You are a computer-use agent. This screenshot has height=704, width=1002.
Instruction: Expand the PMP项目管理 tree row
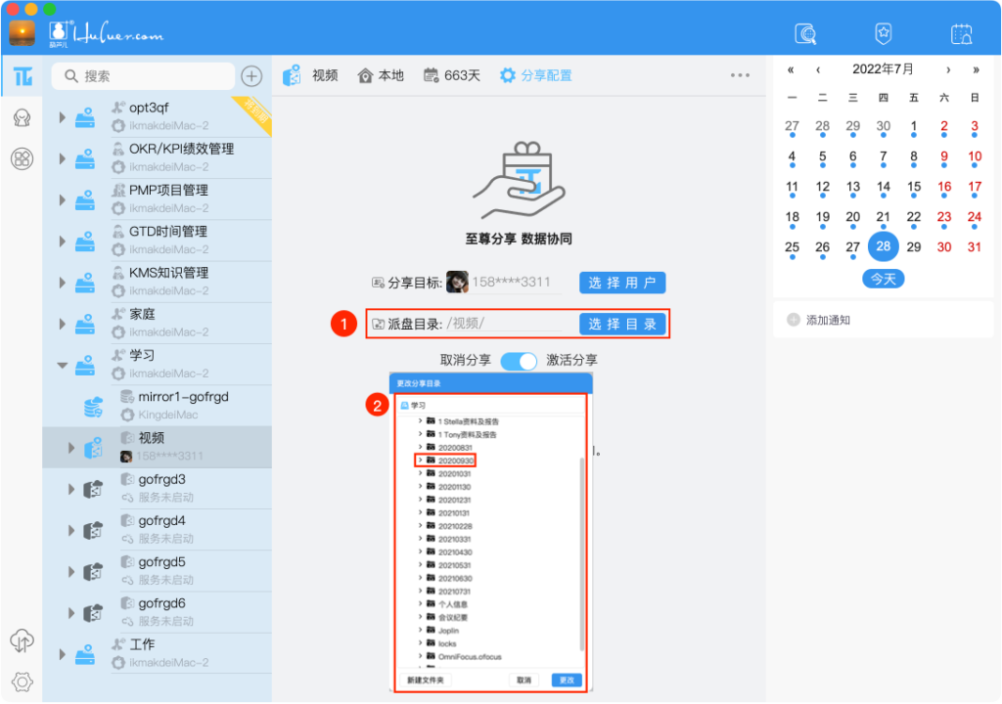(62, 200)
